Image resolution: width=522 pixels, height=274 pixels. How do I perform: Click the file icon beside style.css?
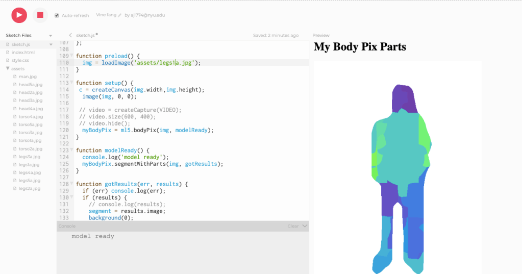click(8, 60)
